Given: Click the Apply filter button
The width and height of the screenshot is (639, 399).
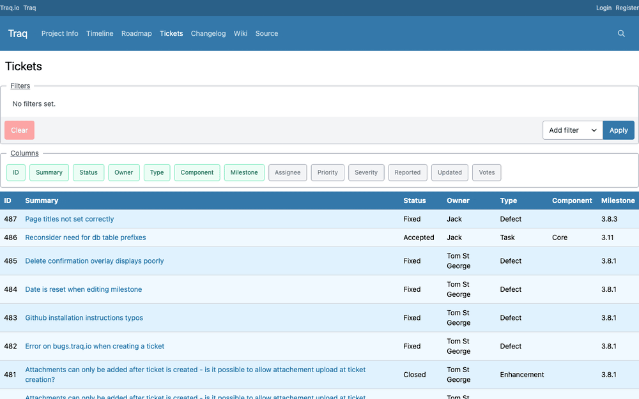Looking at the screenshot, I should [x=618, y=130].
